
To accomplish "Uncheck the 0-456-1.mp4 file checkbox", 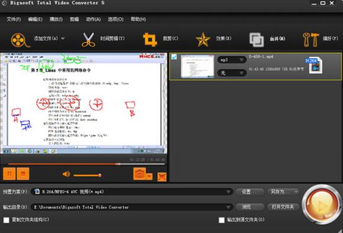I will (x=174, y=57).
